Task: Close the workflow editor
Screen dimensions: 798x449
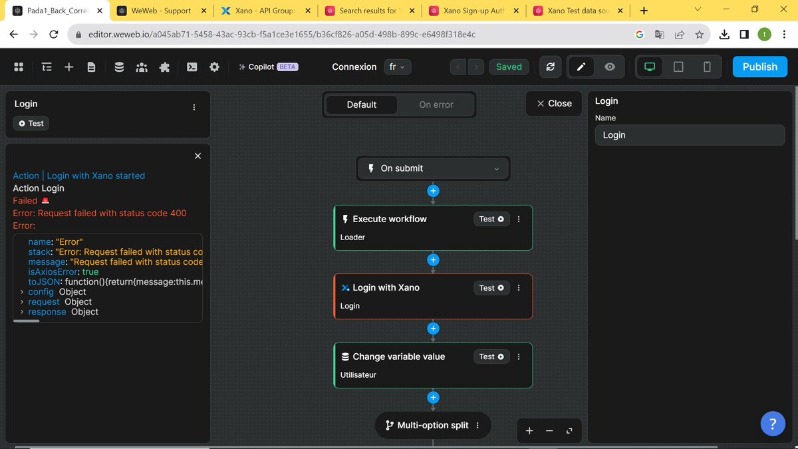Action: click(554, 103)
